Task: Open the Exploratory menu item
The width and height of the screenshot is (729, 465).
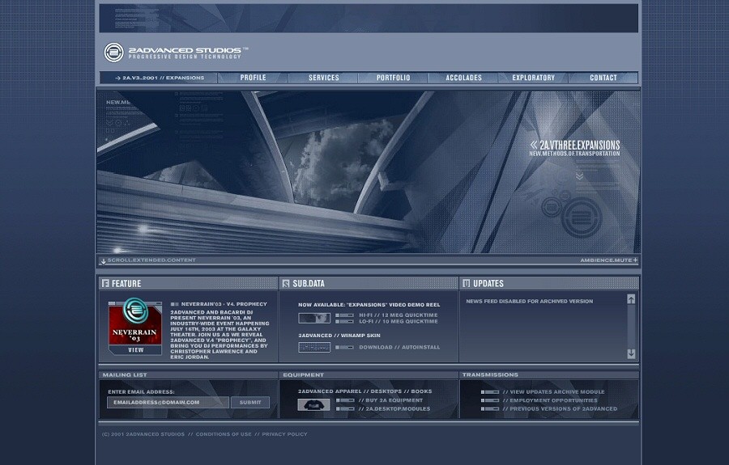Action: [x=533, y=78]
